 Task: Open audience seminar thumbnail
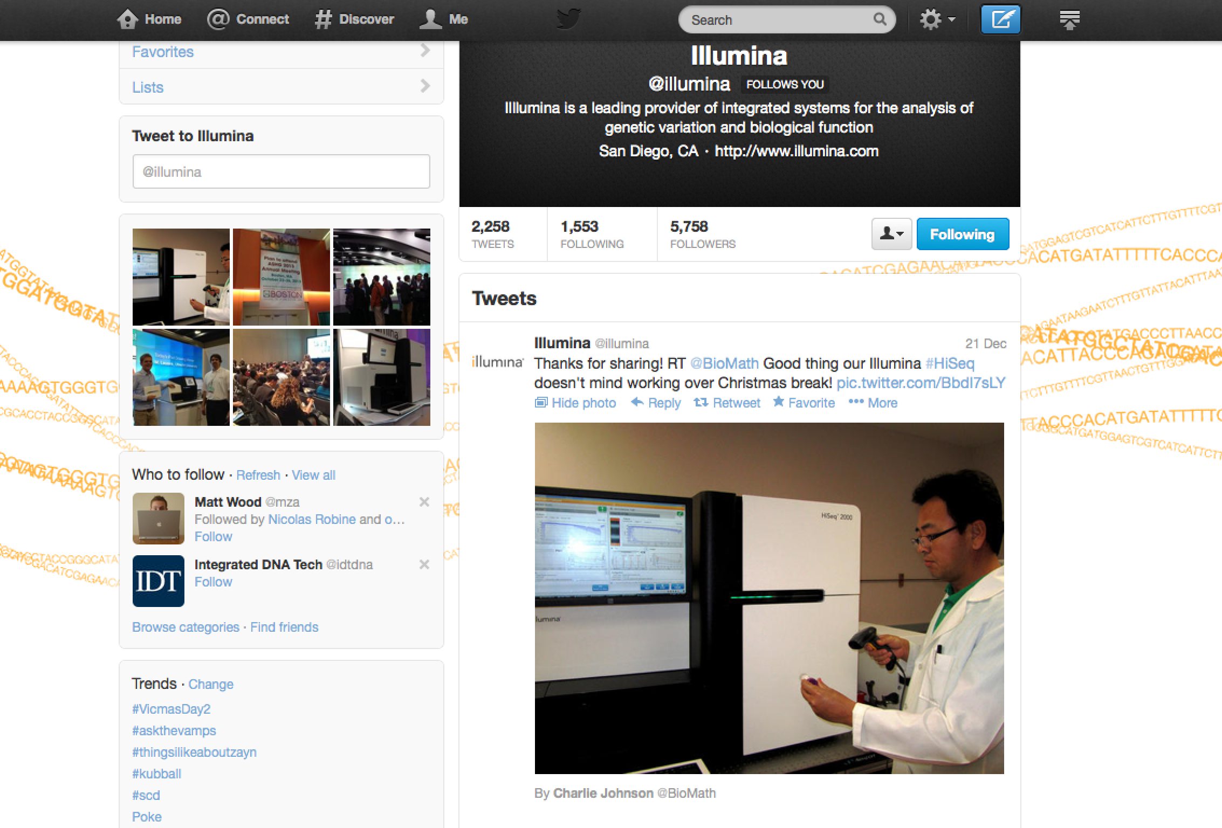click(282, 377)
